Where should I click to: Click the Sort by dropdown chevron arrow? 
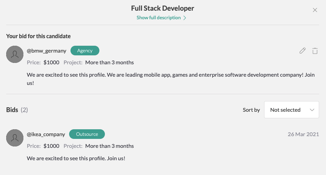click(x=312, y=110)
